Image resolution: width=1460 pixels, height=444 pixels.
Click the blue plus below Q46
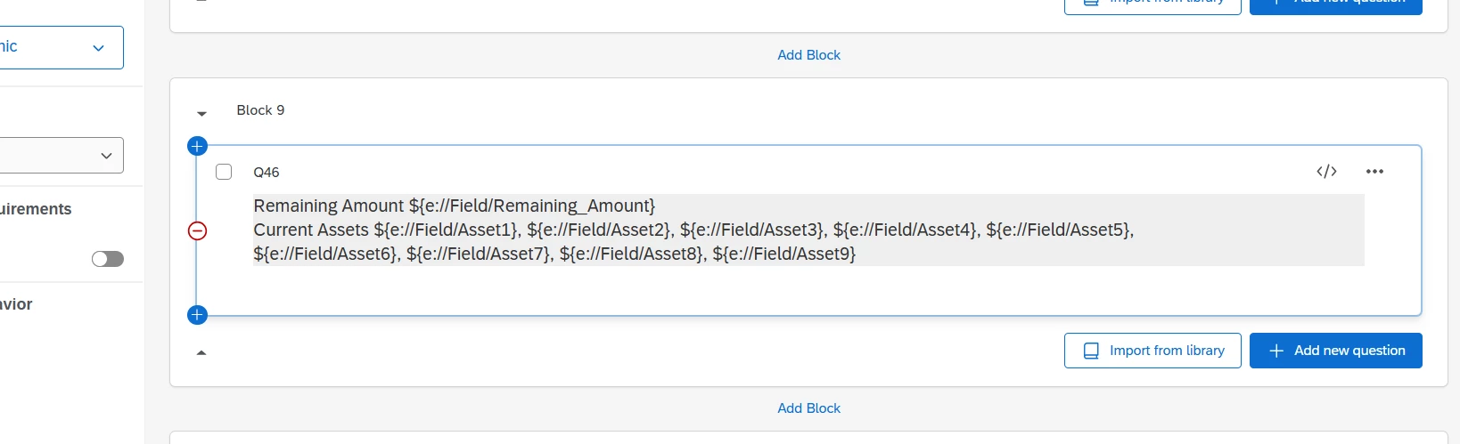(198, 315)
